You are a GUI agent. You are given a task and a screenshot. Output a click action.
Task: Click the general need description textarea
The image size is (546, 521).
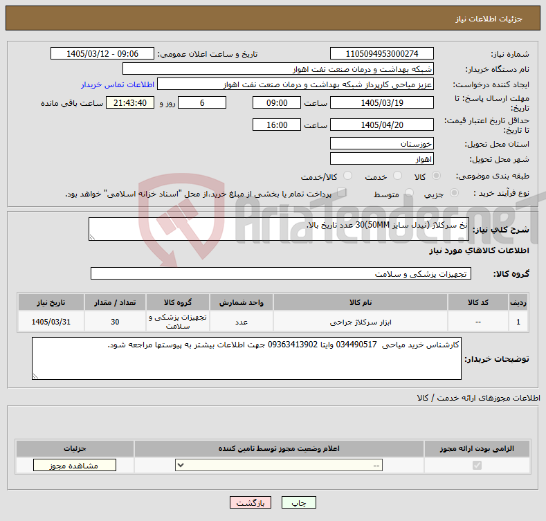point(279,229)
